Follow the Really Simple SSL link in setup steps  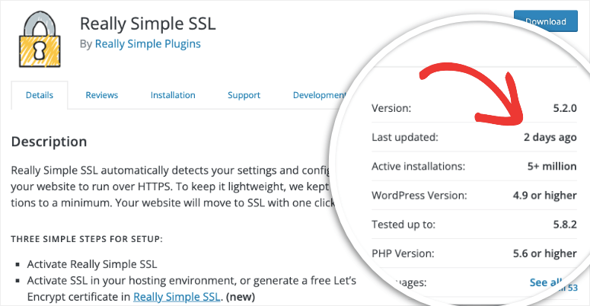[x=177, y=297]
